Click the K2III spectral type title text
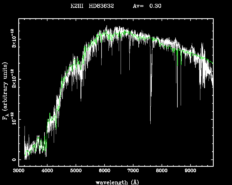232x185 pixels. point(76,6)
